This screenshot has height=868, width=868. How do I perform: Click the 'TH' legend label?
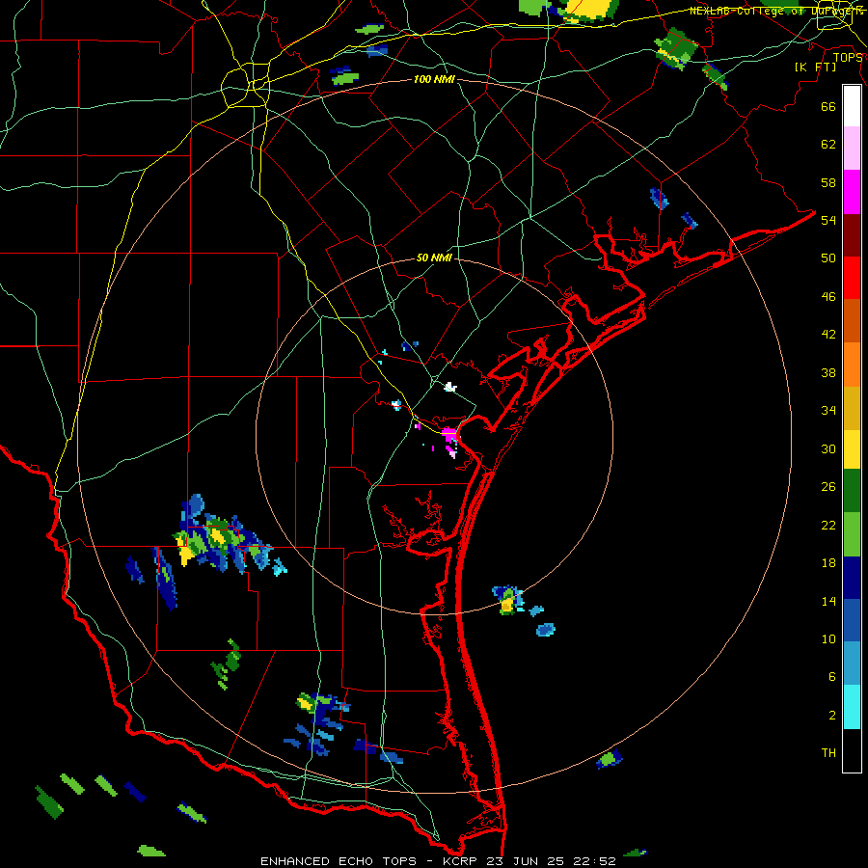828,753
